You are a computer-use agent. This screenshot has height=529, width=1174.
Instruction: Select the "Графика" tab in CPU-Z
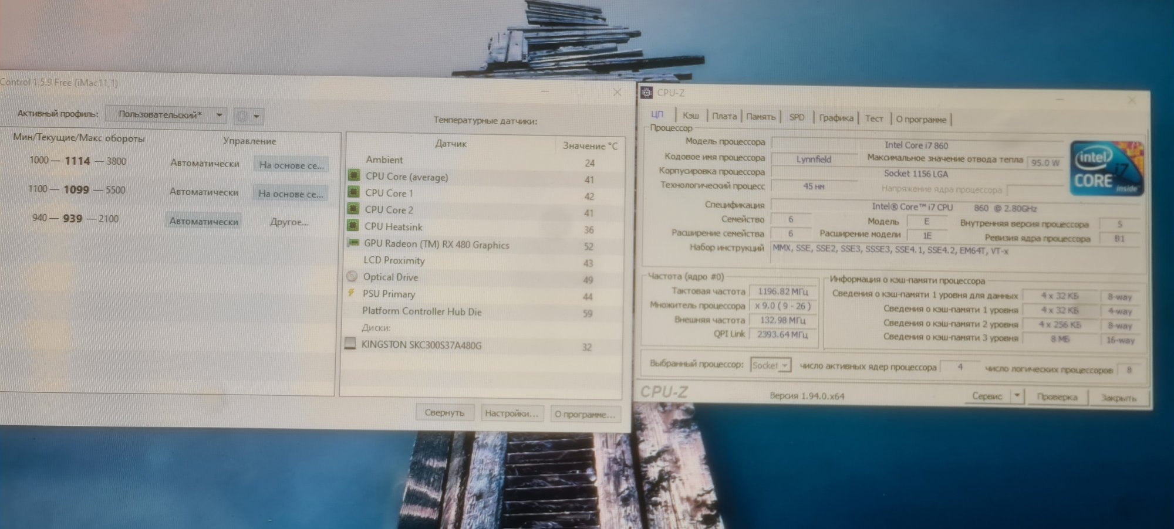point(836,118)
